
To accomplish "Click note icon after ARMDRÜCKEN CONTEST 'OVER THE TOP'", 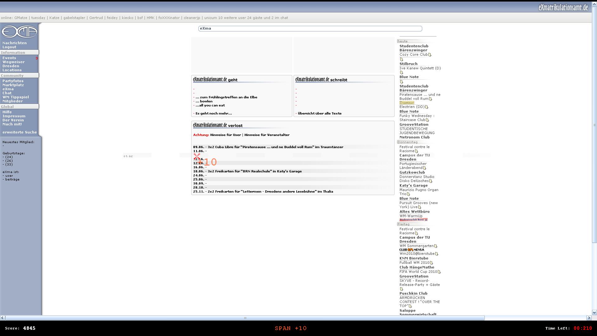I will pyautogui.click(x=410, y=306).
